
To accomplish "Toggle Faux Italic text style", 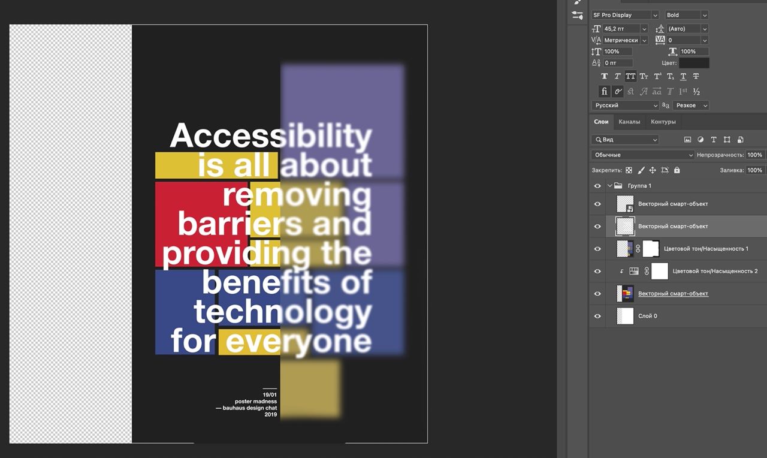I will [617, 76].
